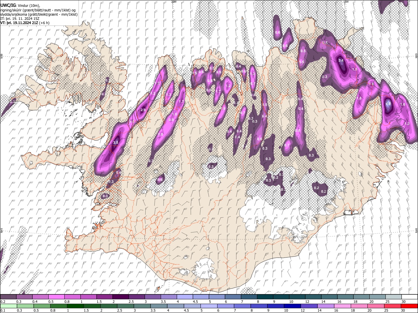Click the 'UWC/IG' heading in the title box
The image size is (418, 313).
(x=8, y=6)
